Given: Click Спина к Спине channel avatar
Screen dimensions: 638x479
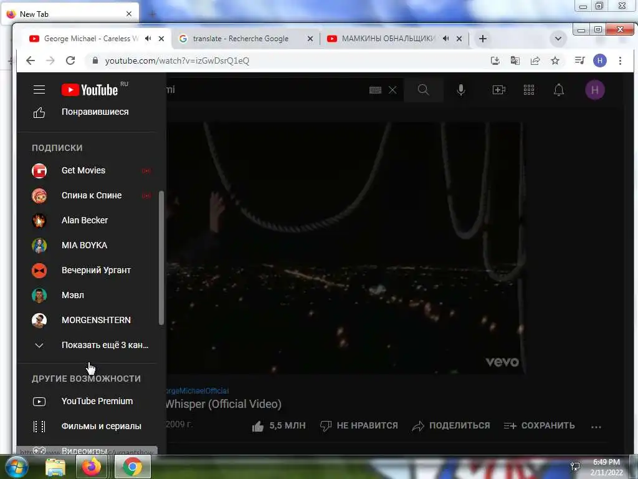Looking at the screenshot, I should tap(39, 195).
